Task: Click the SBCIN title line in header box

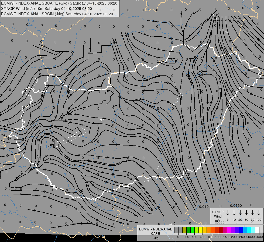Action: pos(57,14)
